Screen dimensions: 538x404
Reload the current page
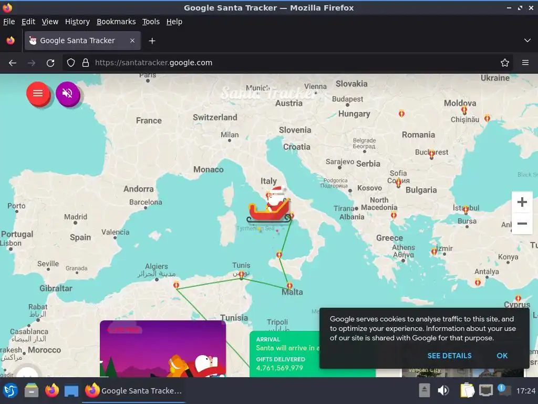(50, 63)
